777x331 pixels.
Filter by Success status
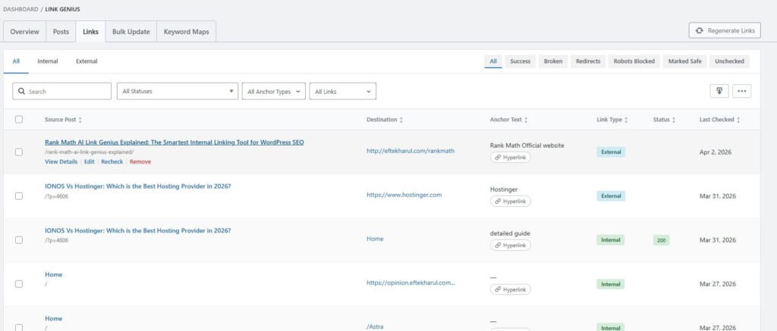(x=521, y=61)
